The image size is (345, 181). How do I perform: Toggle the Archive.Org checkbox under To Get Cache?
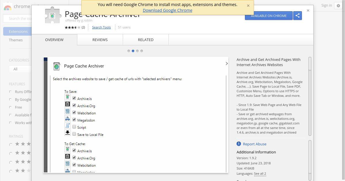click(x=74, y=158)
